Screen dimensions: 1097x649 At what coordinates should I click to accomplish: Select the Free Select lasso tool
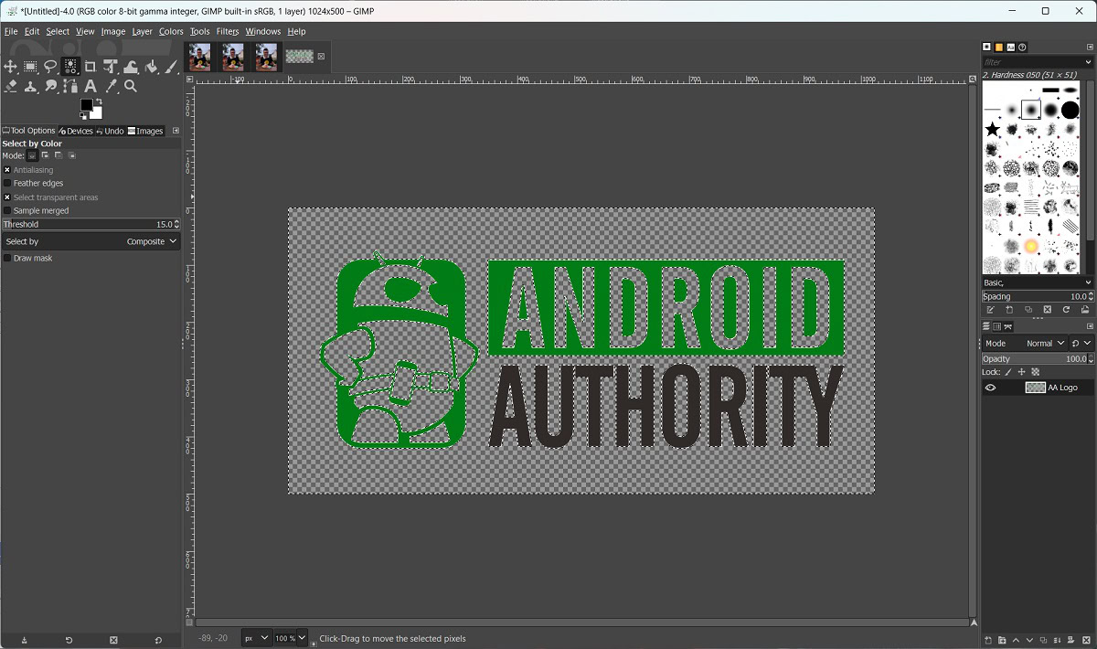click(50, 67)
